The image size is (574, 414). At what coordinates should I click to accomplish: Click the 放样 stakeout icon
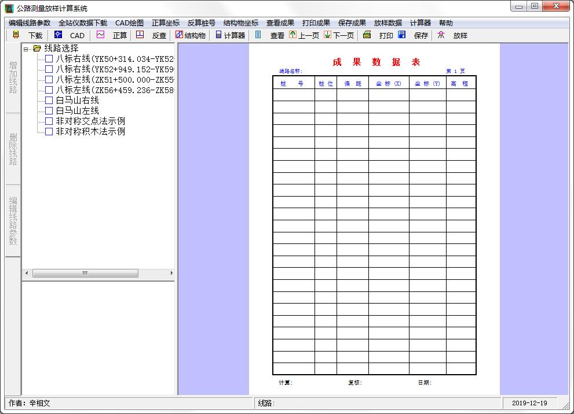click(x=441, y=35)
